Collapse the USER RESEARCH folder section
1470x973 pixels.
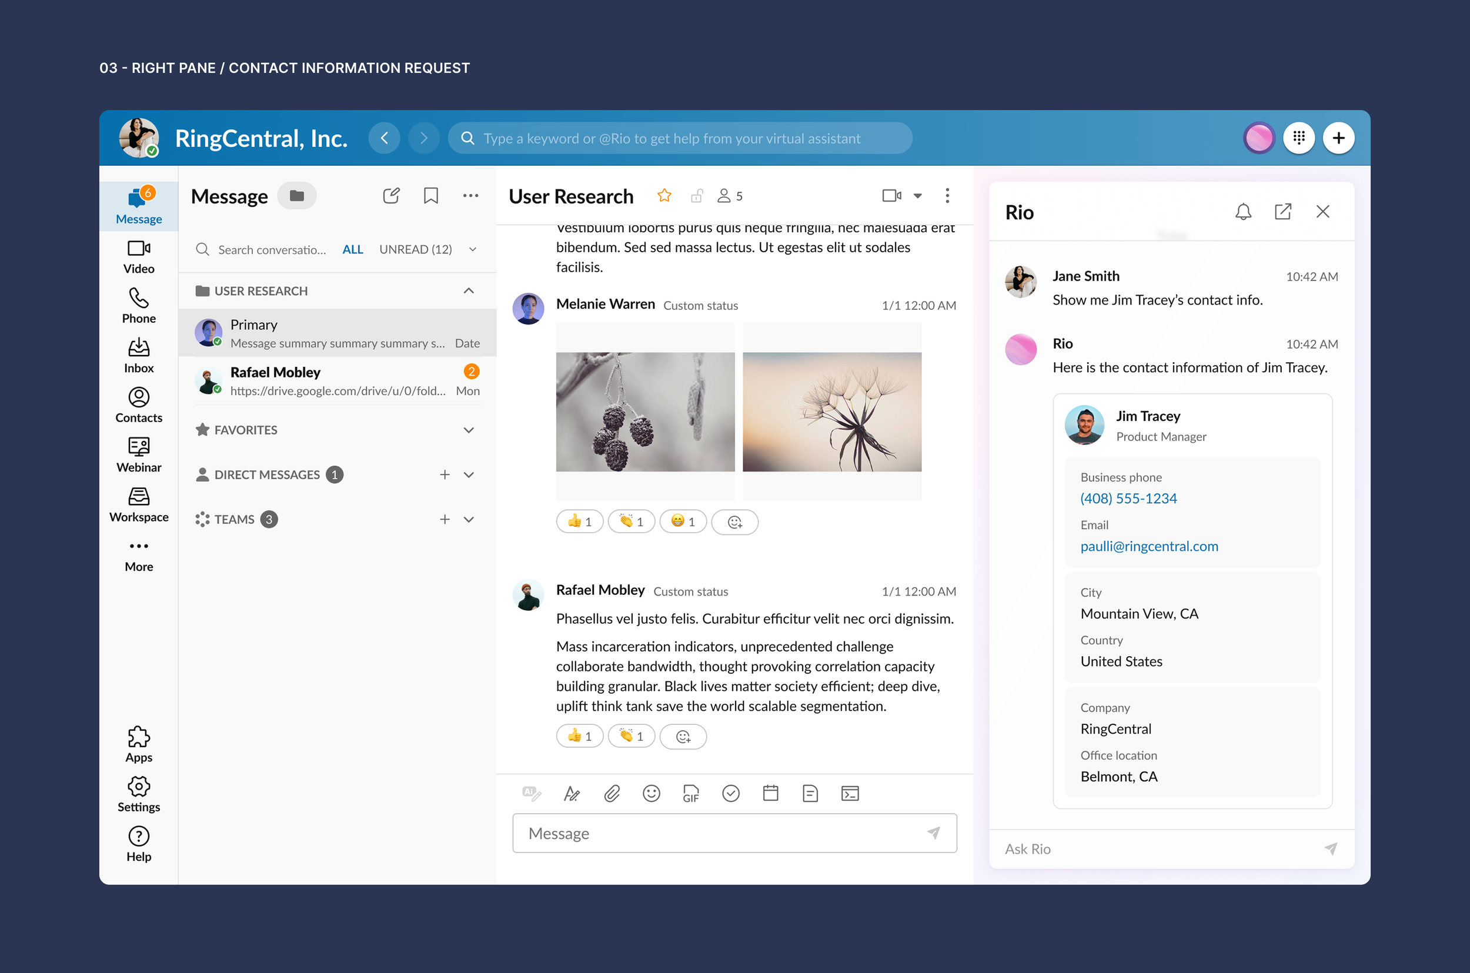point(469,291)
